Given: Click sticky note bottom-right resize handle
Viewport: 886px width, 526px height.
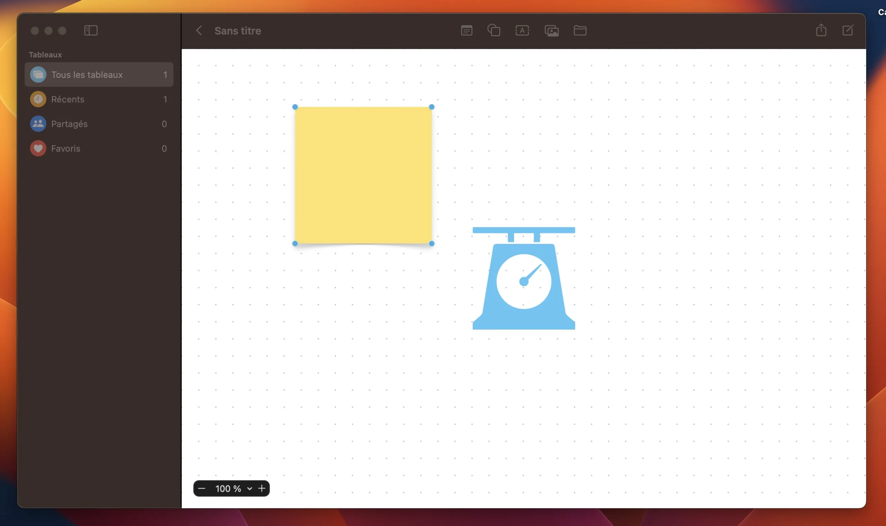Looking at the screenshot, I should coord(432,244).
